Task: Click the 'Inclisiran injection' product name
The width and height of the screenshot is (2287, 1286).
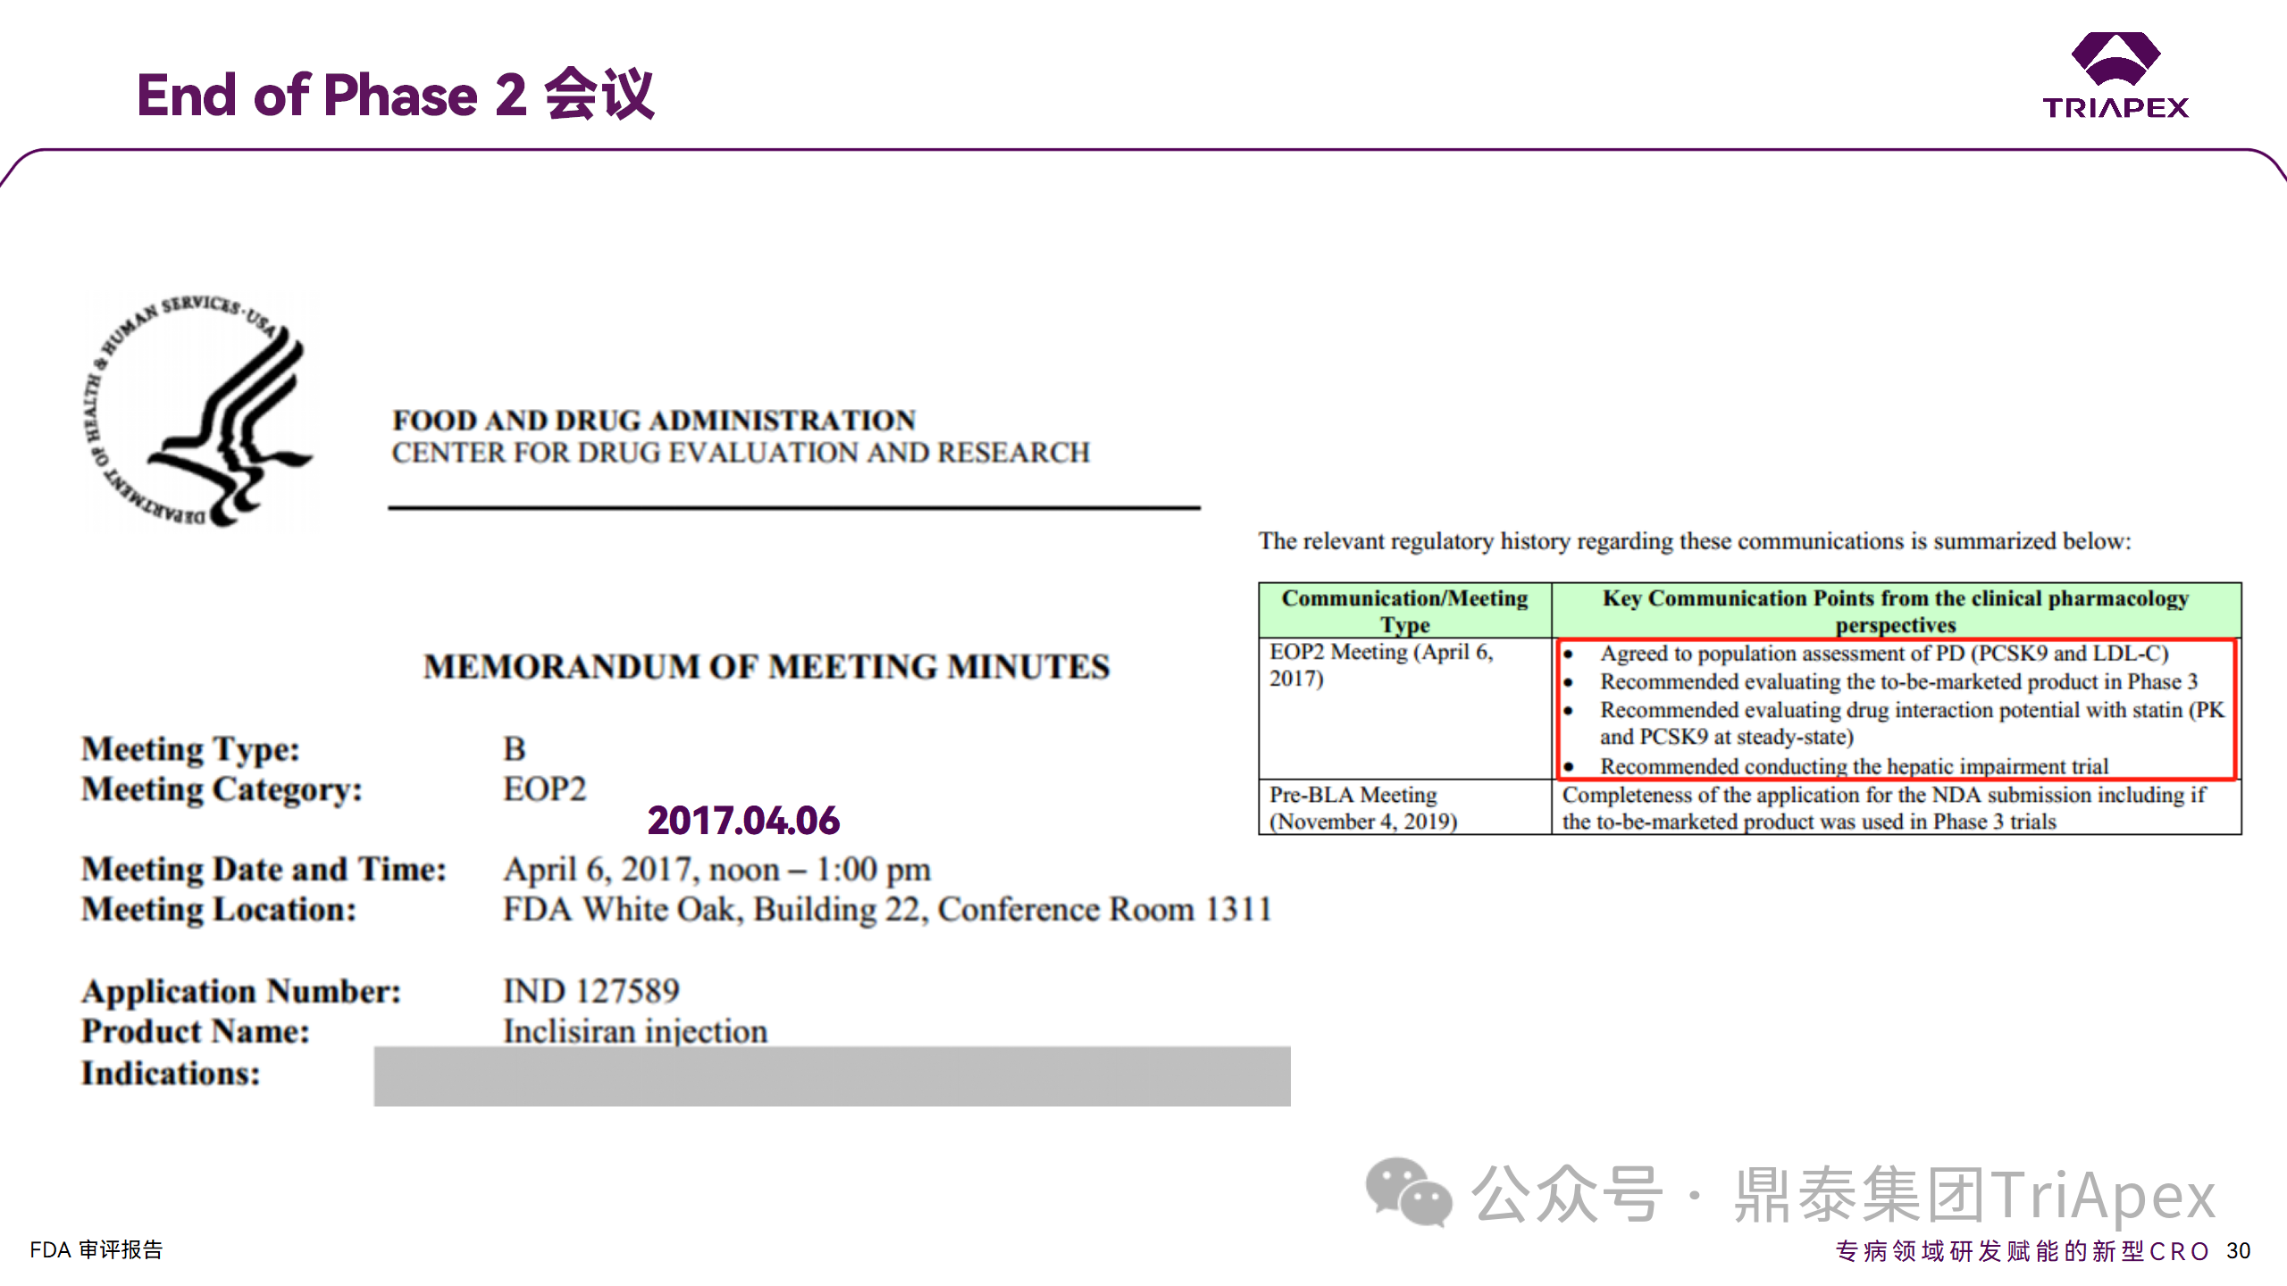Action: [x=634, y=1031]
